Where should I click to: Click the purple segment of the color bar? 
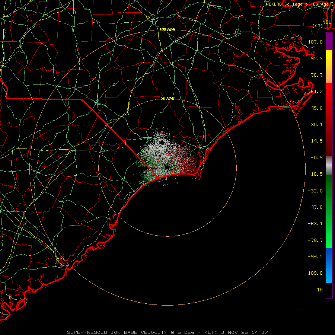point(329,41)
